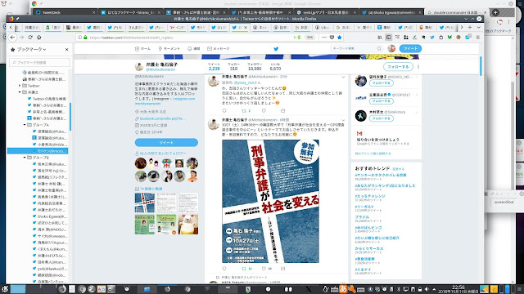Open the library icon in Firefox toolbar

coord(380,38)
